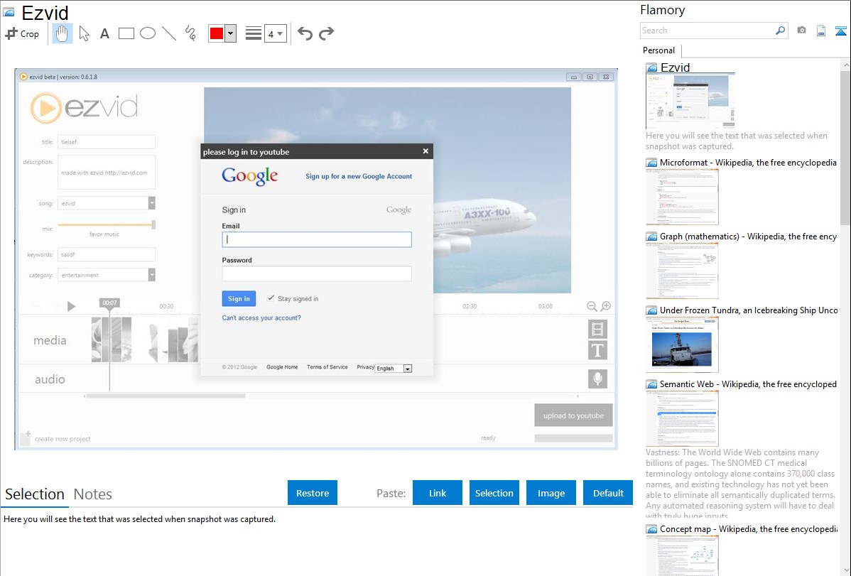The image size is (851, 576).
Task: Redo the last action
Action: point(326,33)
